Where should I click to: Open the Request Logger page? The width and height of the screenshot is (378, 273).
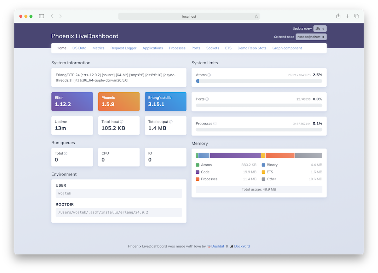click(123, 48)
